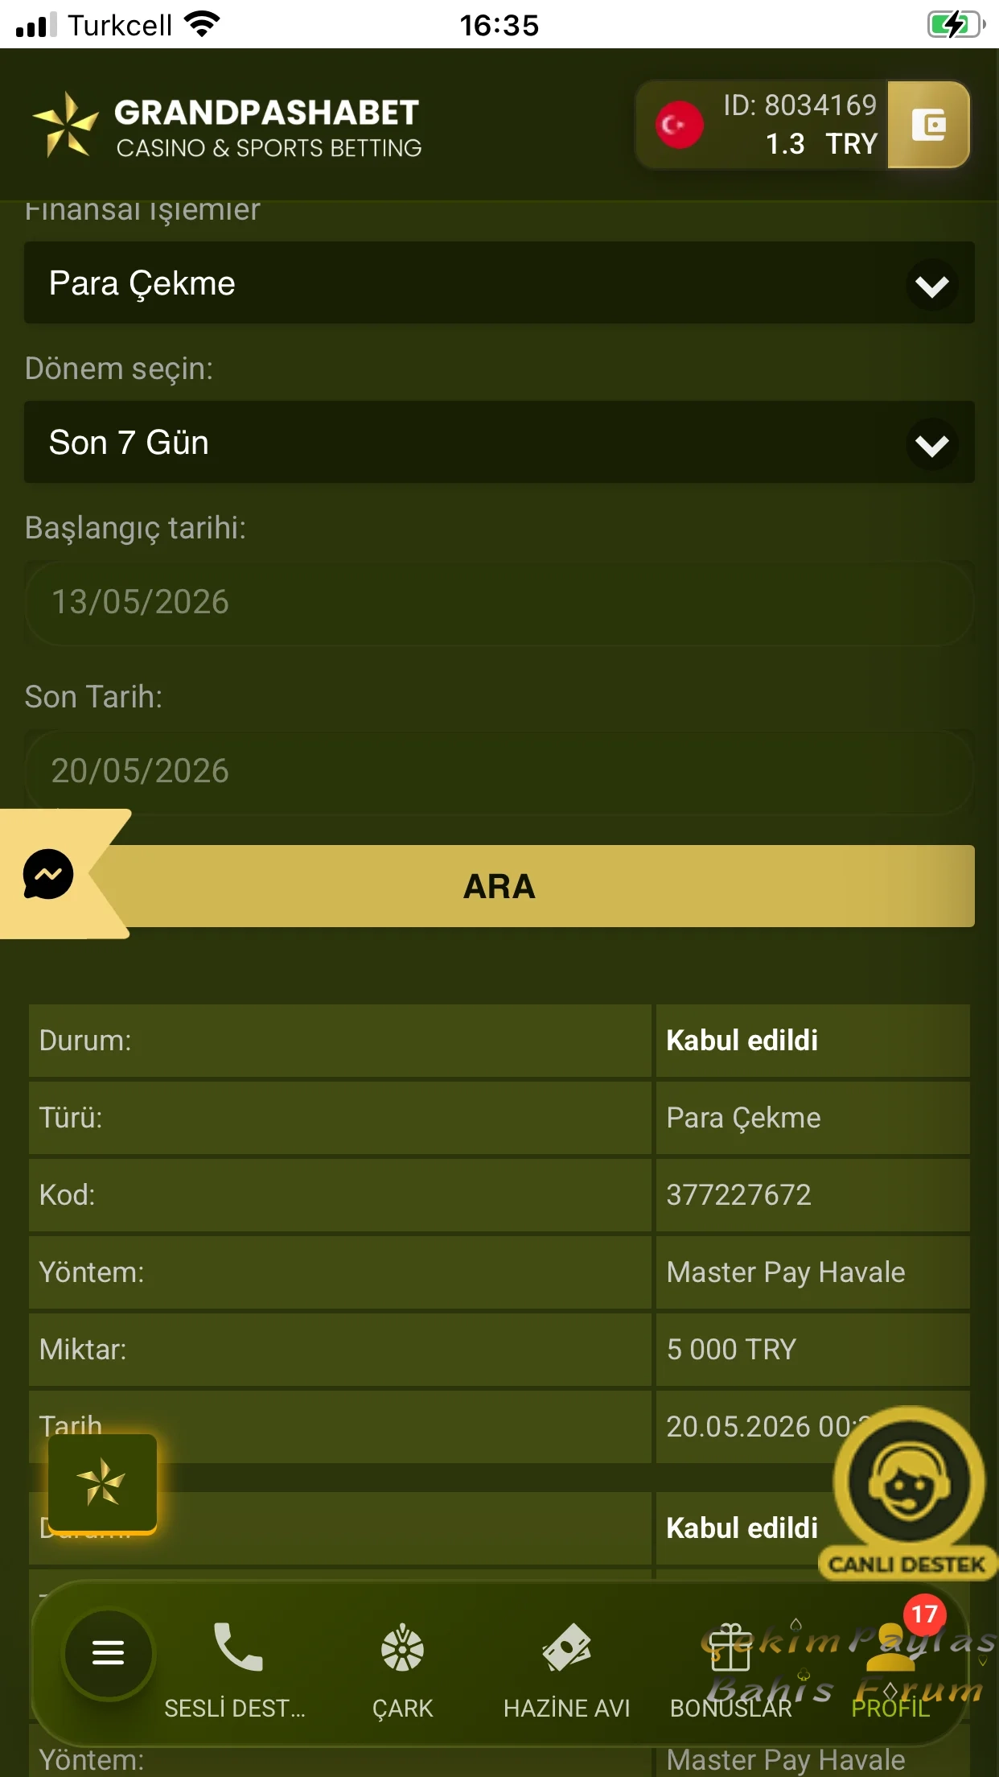Select the account ID 8034169 balance
This screenshot has height=1777, width=999.
(x=800, y=125)
